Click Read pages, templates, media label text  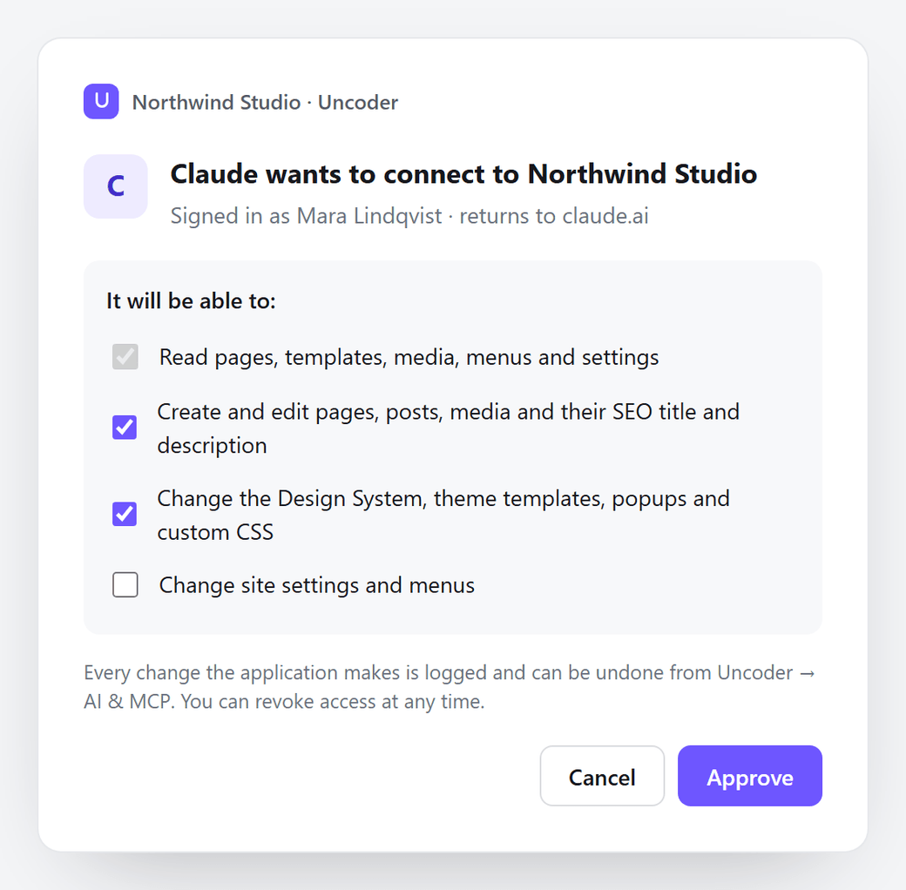(x=409, y=358)
